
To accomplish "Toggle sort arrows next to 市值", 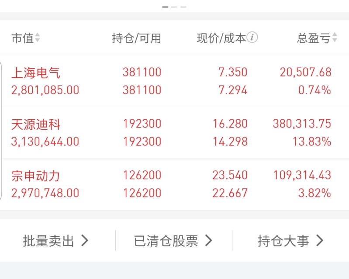I will point(37,38).
